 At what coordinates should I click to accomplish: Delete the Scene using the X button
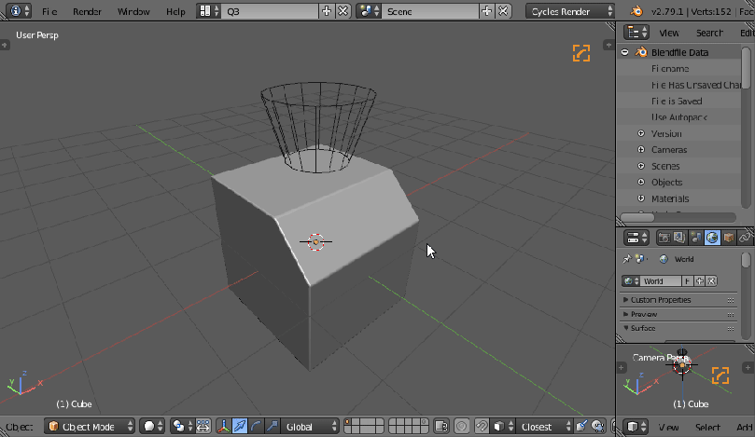504,11
